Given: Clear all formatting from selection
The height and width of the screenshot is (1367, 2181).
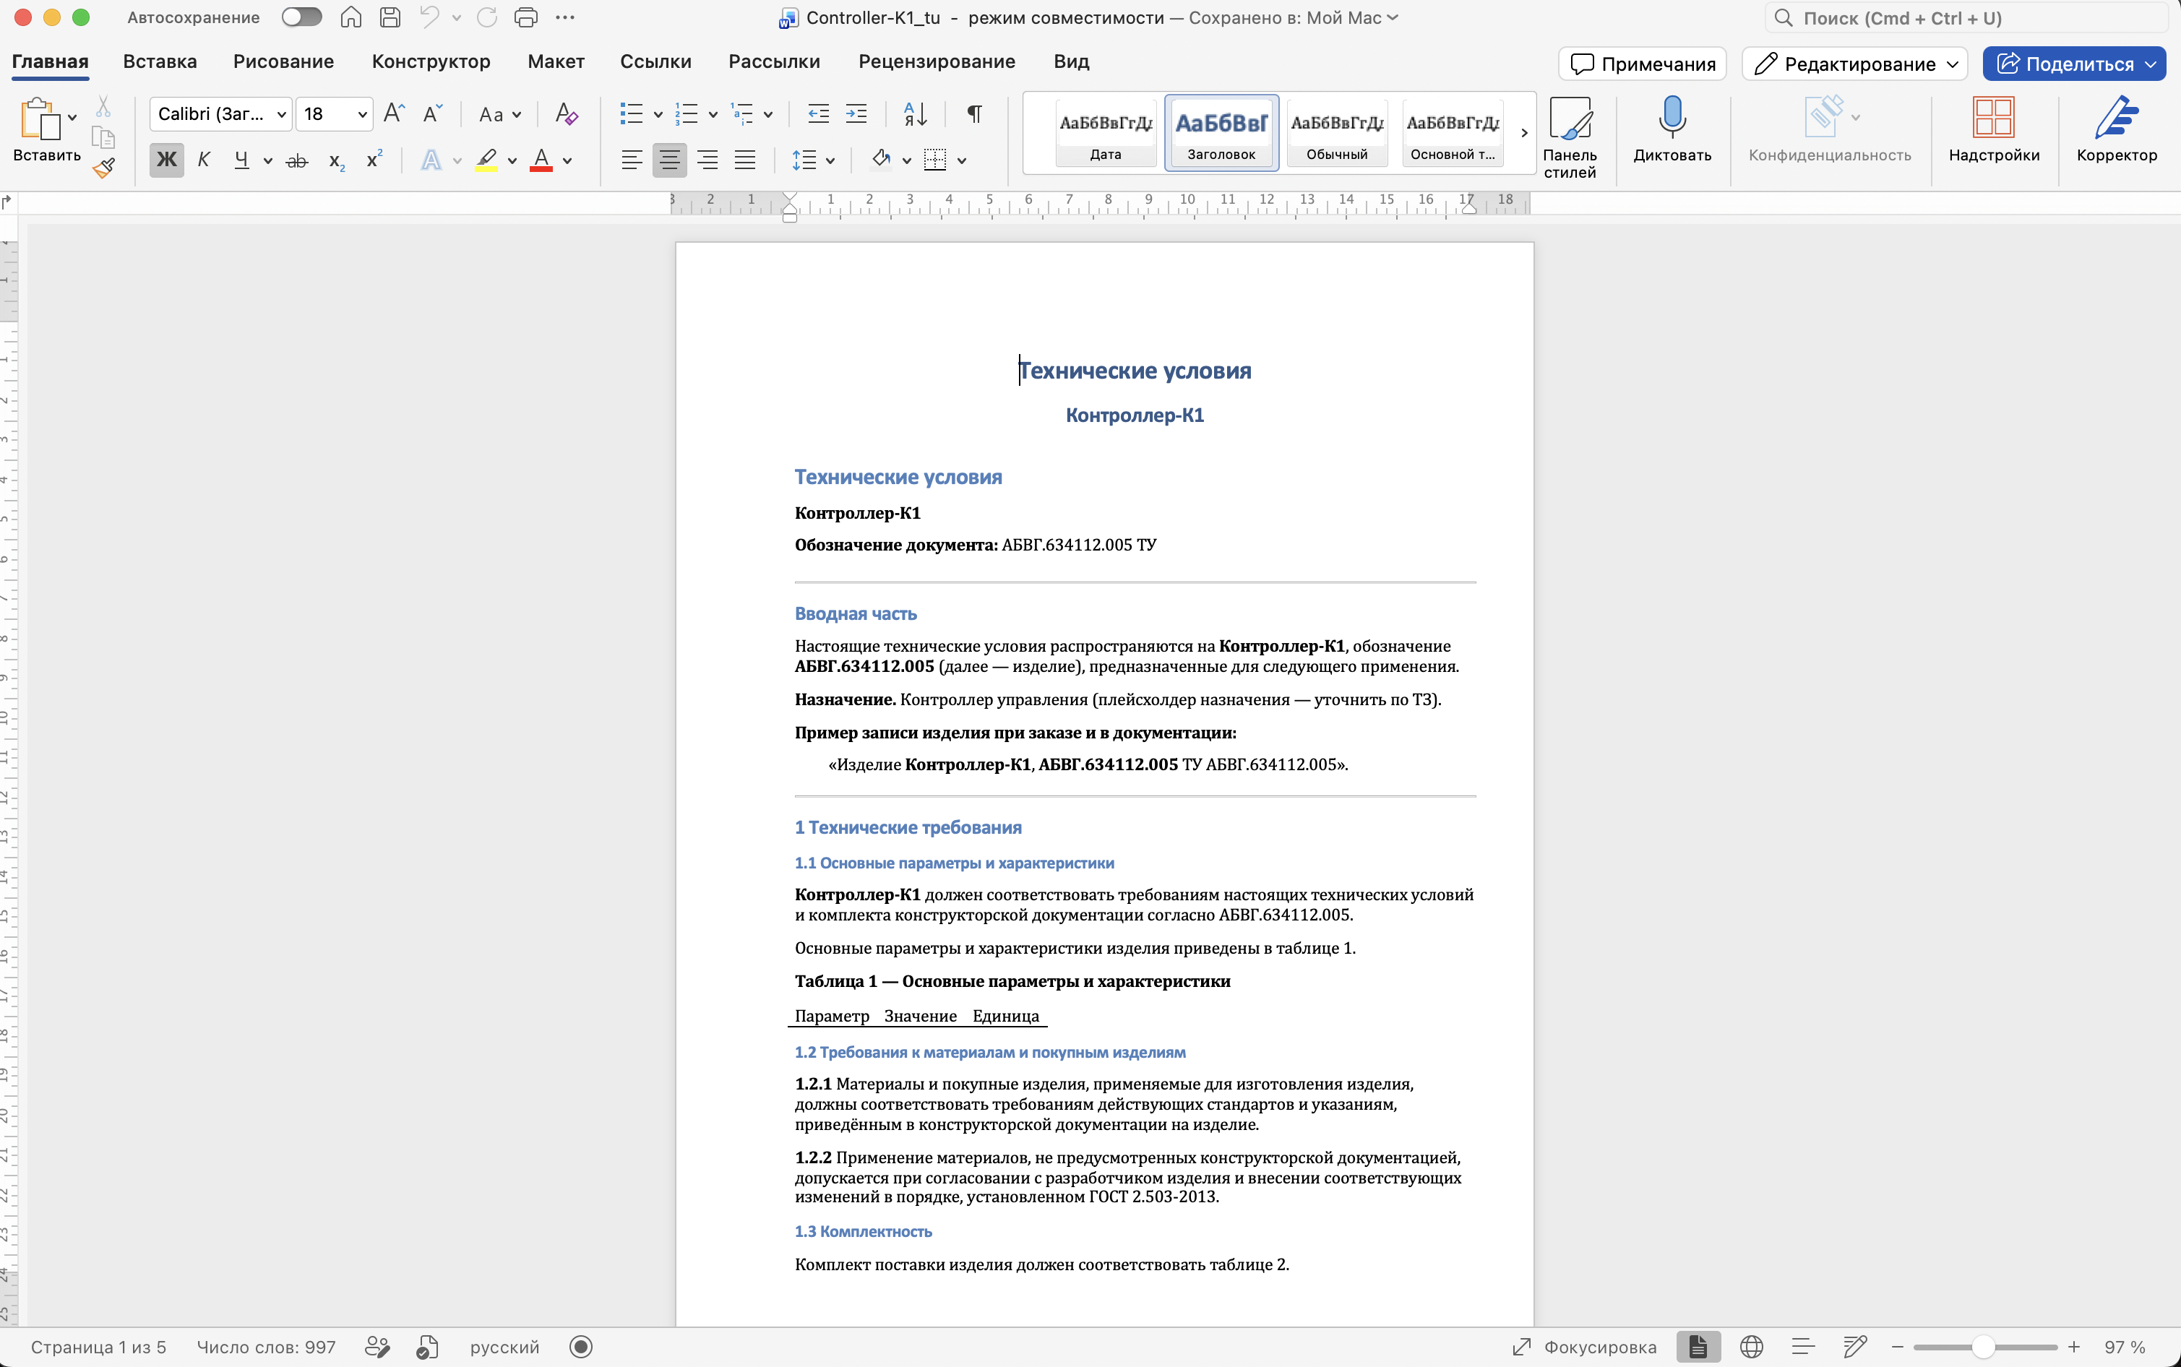Looking at the screenshot, I should point(566,114).
